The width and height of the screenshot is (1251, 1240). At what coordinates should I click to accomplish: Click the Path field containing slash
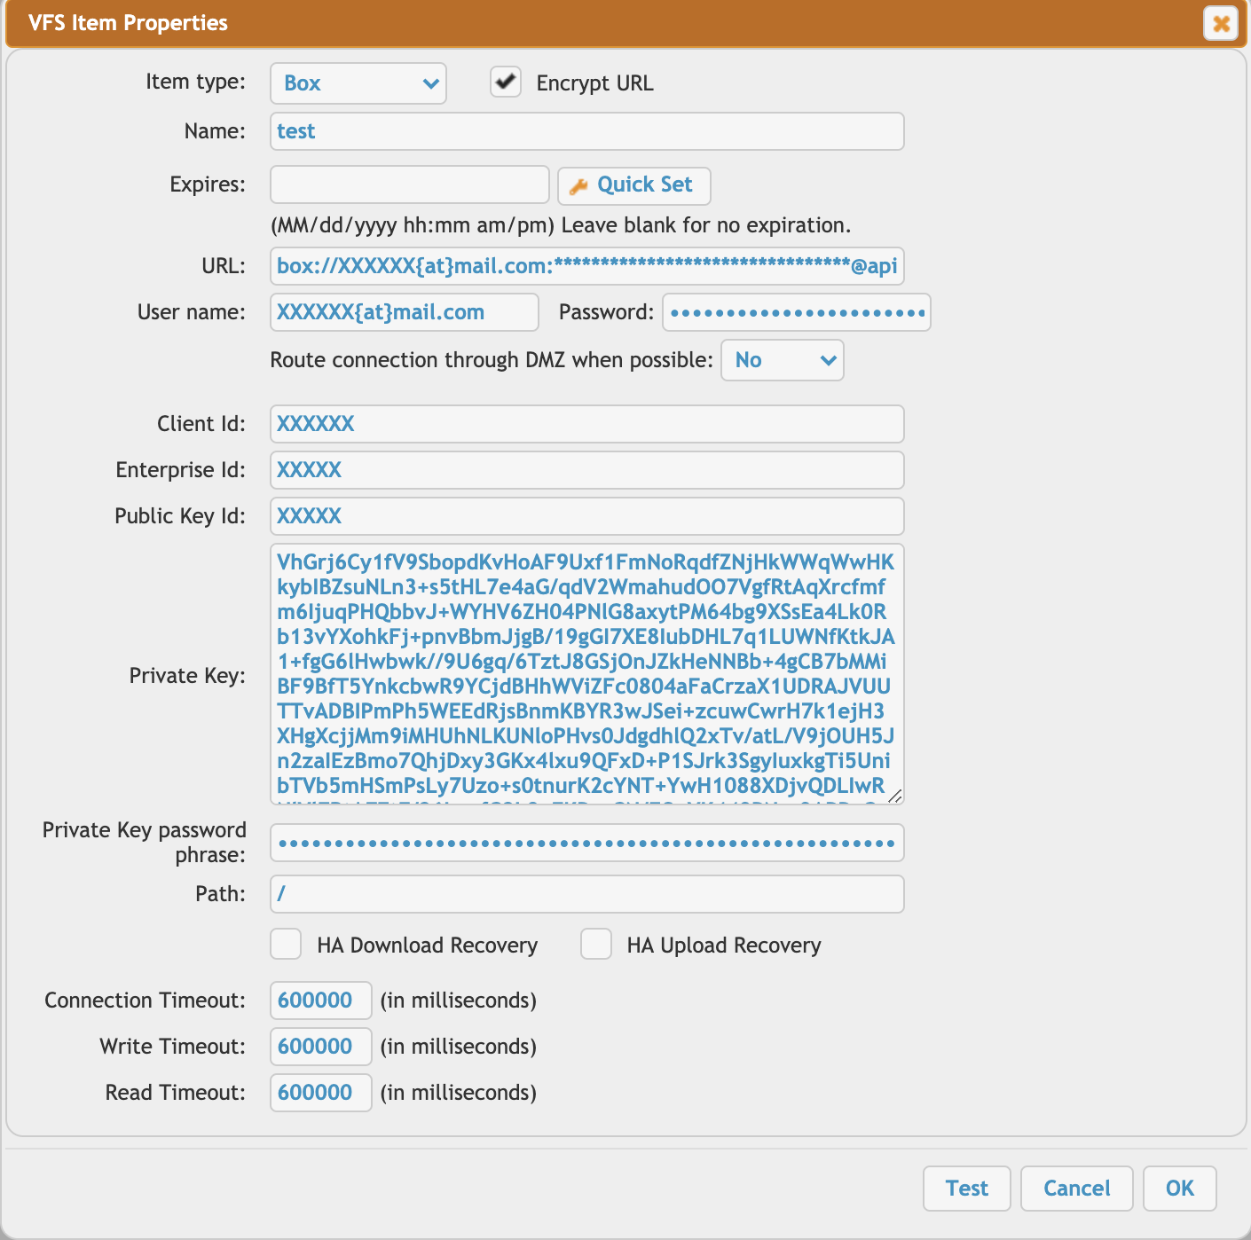587,894
